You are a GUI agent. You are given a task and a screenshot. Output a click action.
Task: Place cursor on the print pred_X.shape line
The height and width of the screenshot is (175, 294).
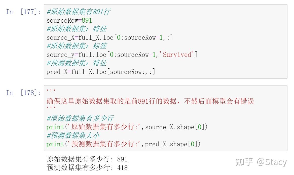coord(123,144)
